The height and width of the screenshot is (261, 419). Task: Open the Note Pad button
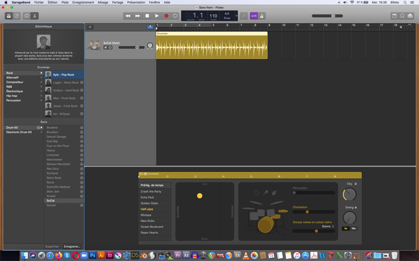pos(394,16)
